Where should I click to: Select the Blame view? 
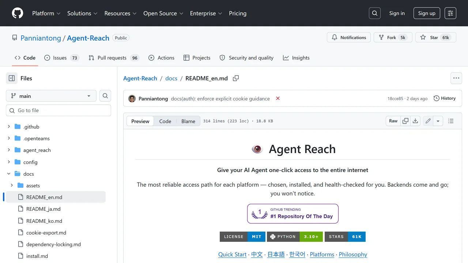tap(188, 121)
